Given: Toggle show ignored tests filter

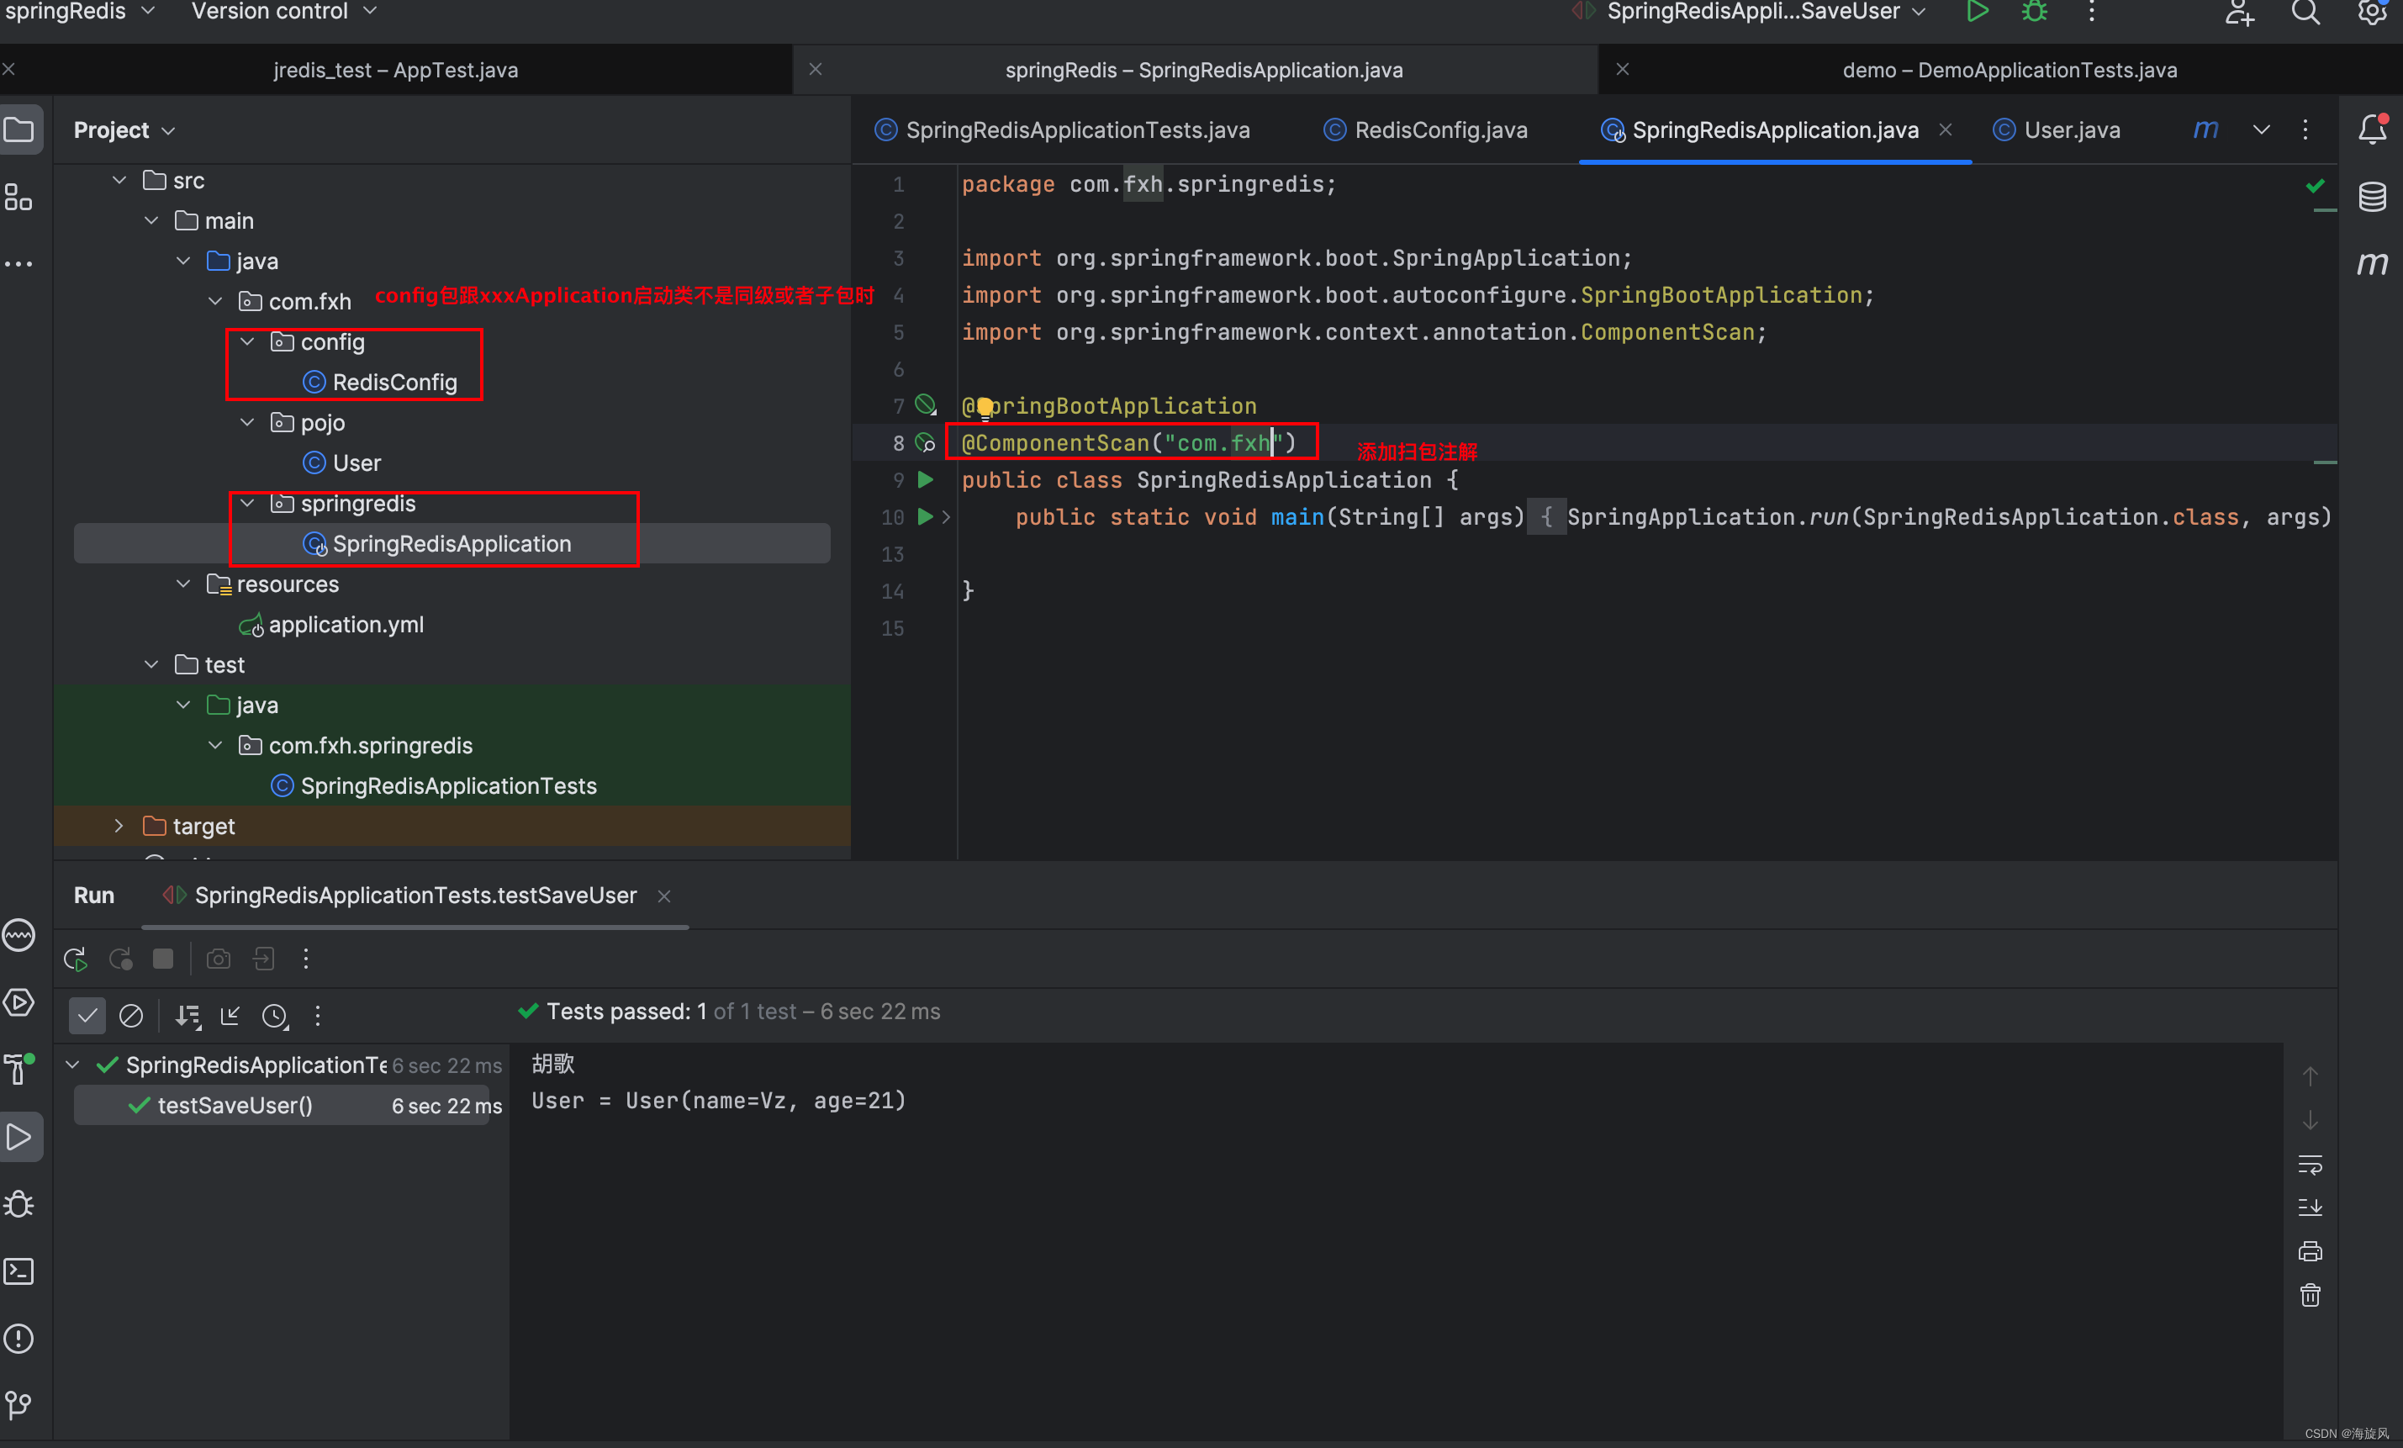Looking at the screenshot, I should tap(130, 1015).
